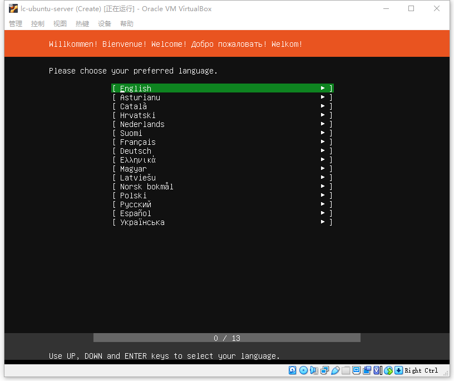454x381 pixels.
Task: Click the video recording status icon
Action: click(367, 370)
